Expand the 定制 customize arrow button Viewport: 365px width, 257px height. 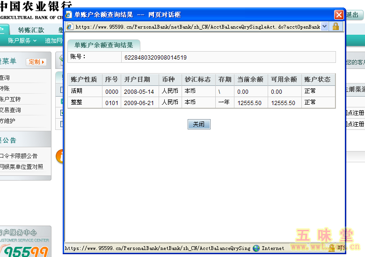pos(36,62)
